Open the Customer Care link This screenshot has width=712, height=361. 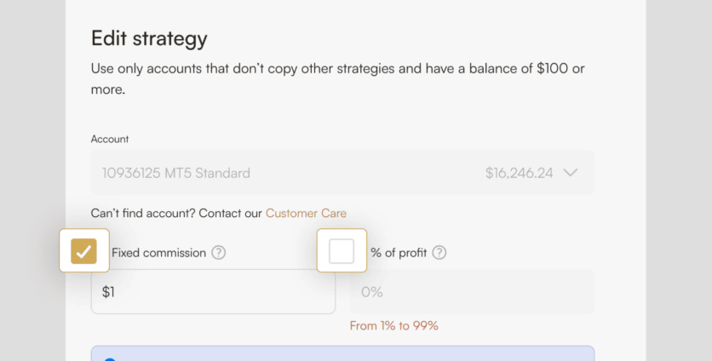click(x=306, y=213)
